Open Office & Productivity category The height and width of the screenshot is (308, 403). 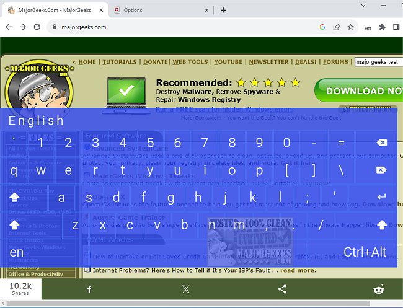(36, 274)
